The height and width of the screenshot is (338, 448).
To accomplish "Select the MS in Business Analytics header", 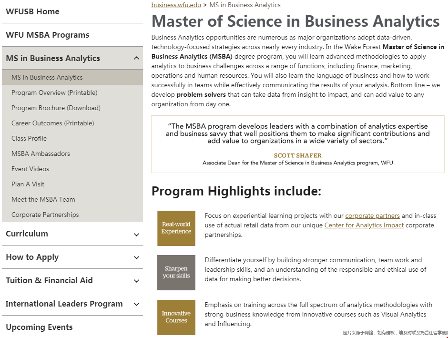I will [x=53, y=58].
